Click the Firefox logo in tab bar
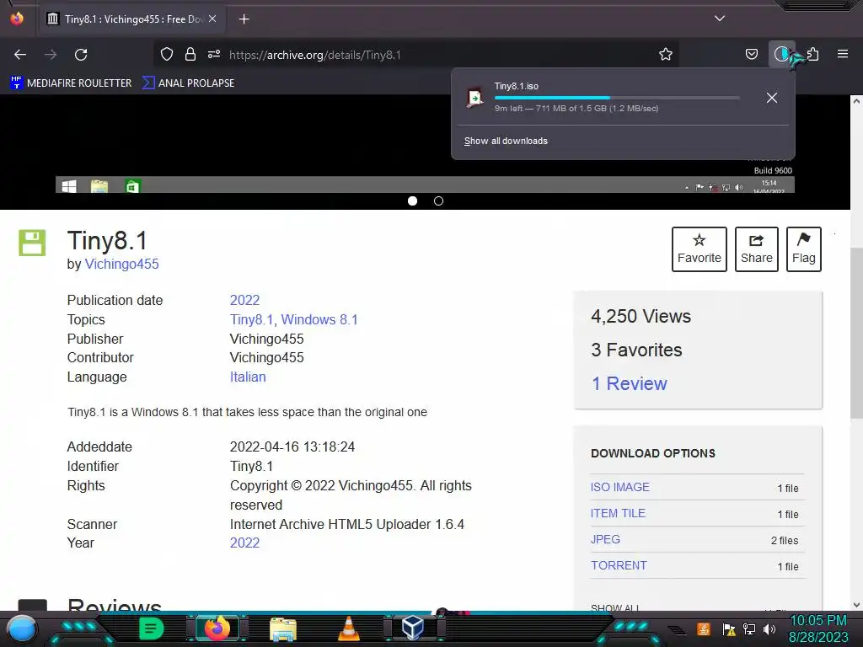This screenshot has width=863, height=647. [17, 19]
